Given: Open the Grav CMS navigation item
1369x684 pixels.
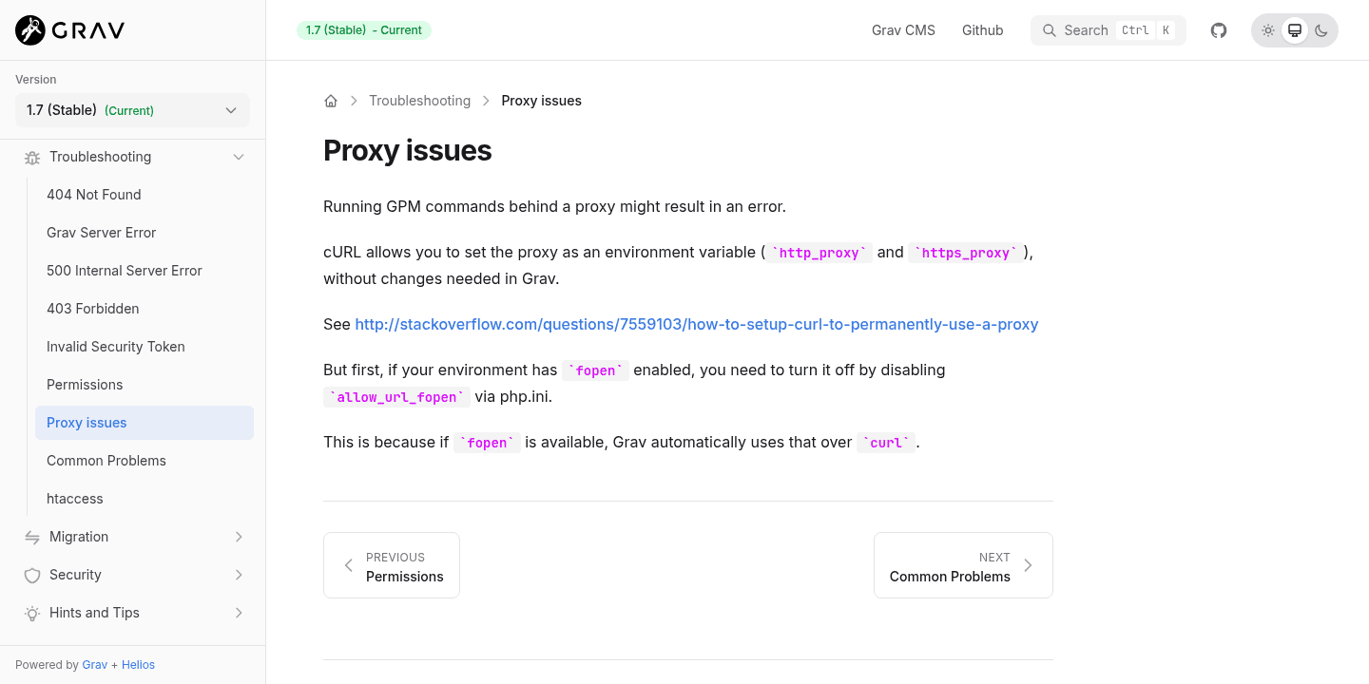Looking at the screenshot, I should click(x=902, y=29).
